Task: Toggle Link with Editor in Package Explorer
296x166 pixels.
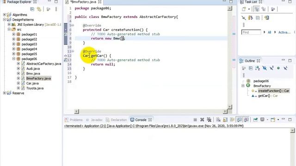Action: pyautogui.click(x=39, y=9)
